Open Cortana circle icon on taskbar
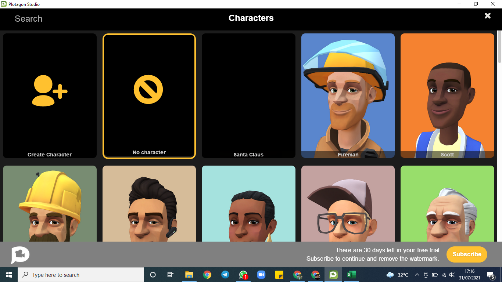 (x=153, y=275)
